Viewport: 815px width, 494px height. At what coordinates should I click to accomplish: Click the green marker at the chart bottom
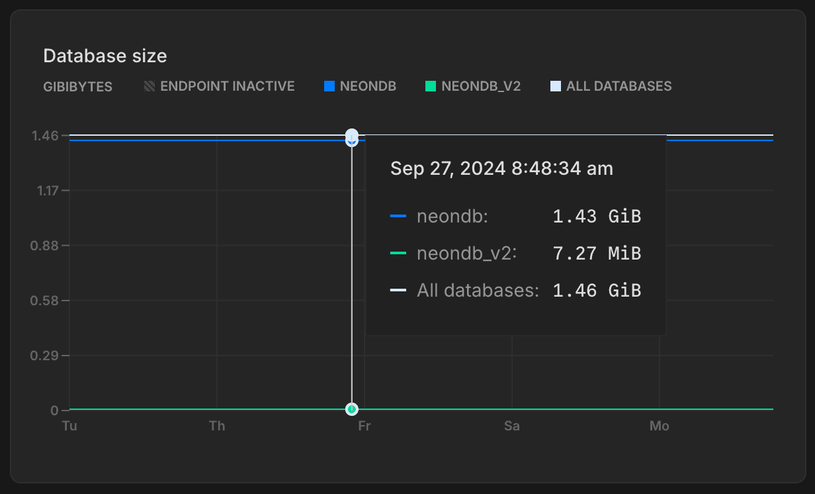point(351,409)
